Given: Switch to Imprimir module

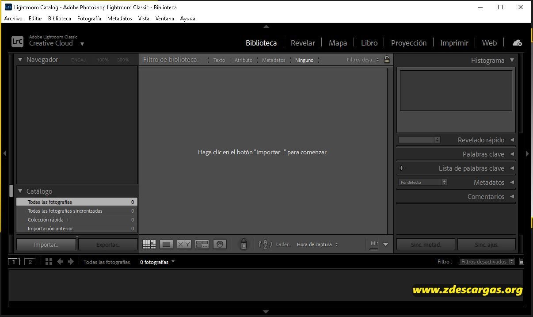Looking at the screenshot, I should 454,43.
